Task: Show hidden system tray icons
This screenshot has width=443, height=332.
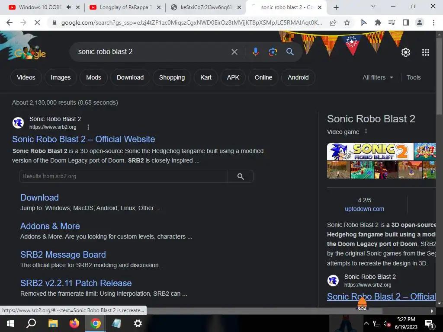Action: (366, 323)
